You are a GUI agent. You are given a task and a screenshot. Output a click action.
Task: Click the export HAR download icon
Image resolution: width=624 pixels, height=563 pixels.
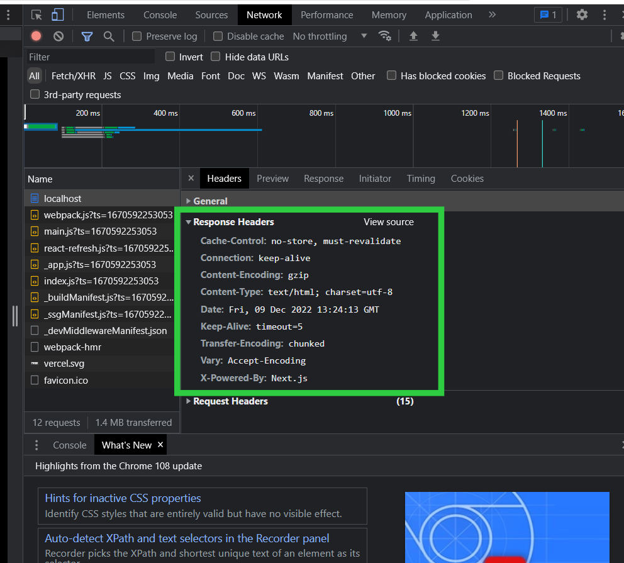coord(435,36)
